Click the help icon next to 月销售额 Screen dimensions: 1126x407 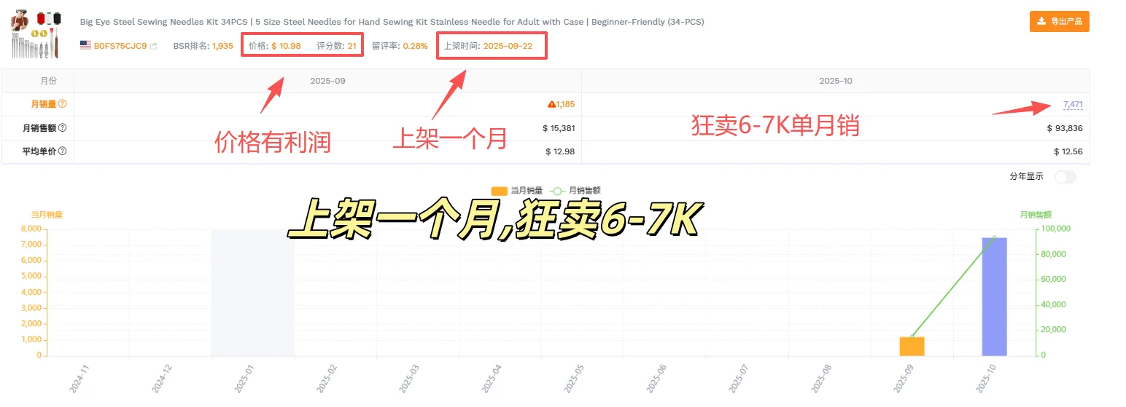tap(62, 128)
